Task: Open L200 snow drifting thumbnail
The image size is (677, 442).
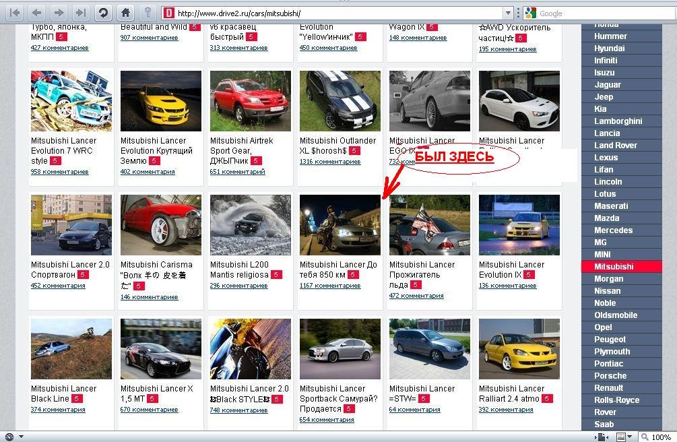Action: [251, 225]
